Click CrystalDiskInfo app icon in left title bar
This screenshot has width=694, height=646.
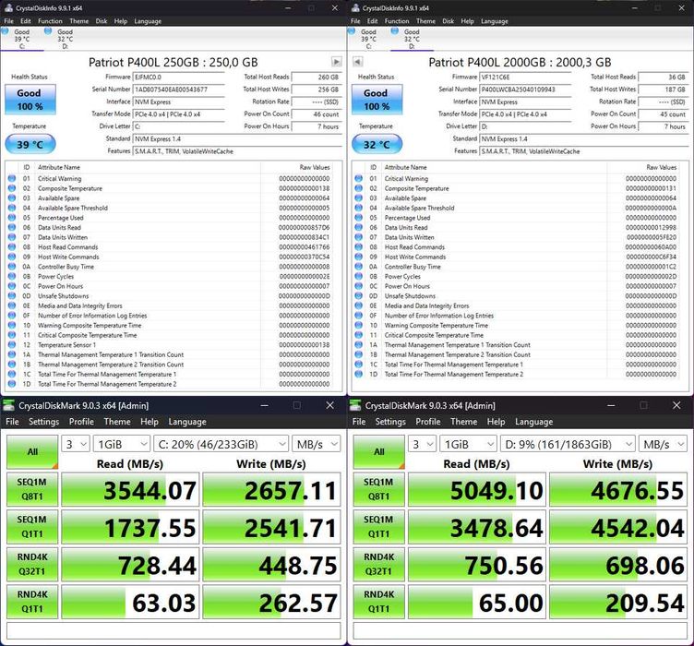(8, 8)
